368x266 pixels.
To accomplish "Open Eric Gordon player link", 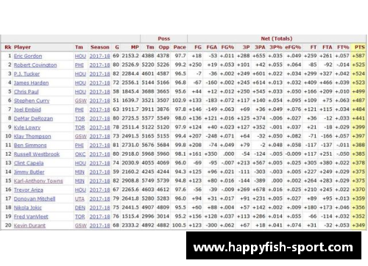I will click(x=28, y=56).
